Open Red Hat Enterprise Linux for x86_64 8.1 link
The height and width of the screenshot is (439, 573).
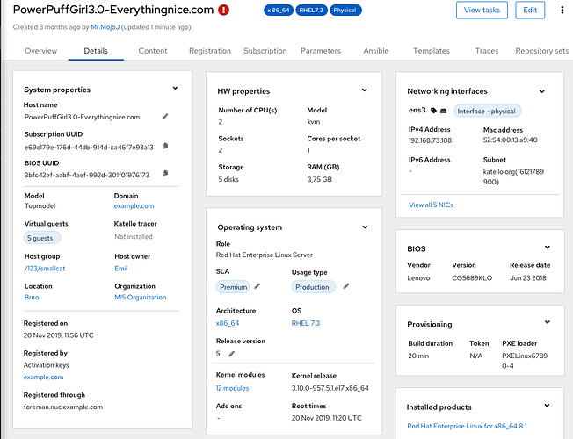pos(467,426)
